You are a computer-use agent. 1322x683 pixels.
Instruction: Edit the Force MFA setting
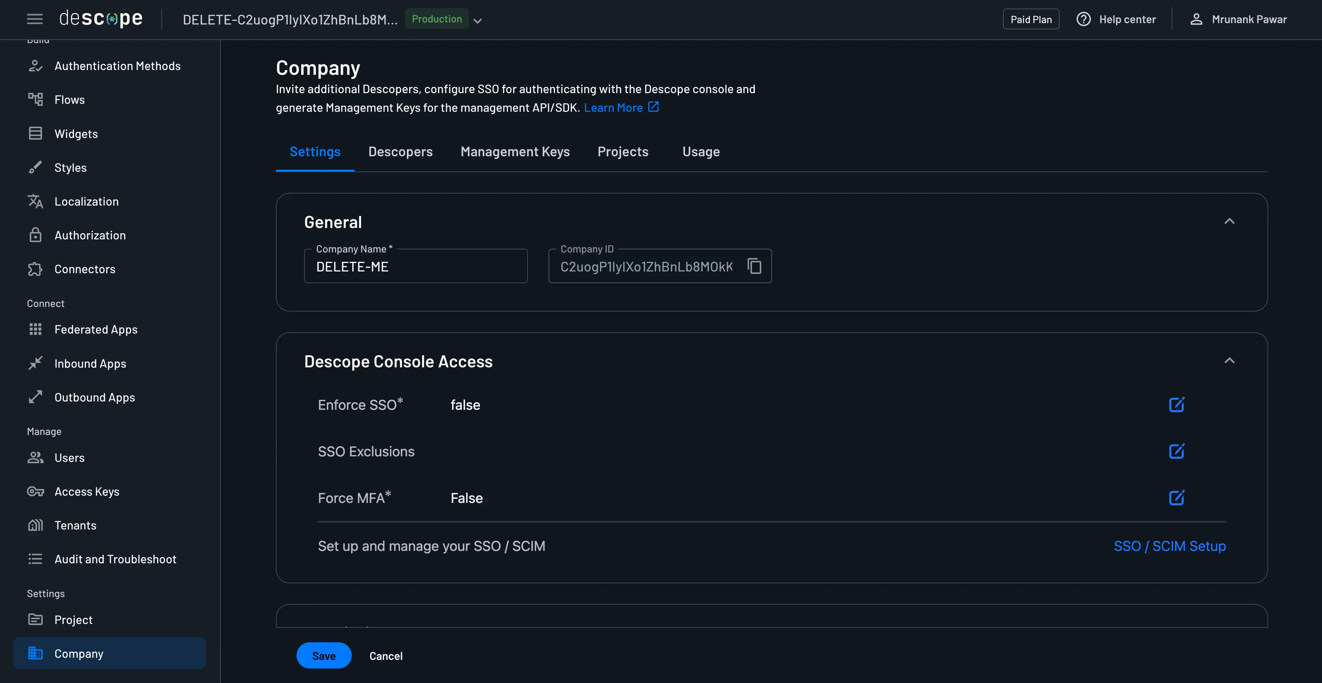pyautogui.click(x=1176, y=498)
